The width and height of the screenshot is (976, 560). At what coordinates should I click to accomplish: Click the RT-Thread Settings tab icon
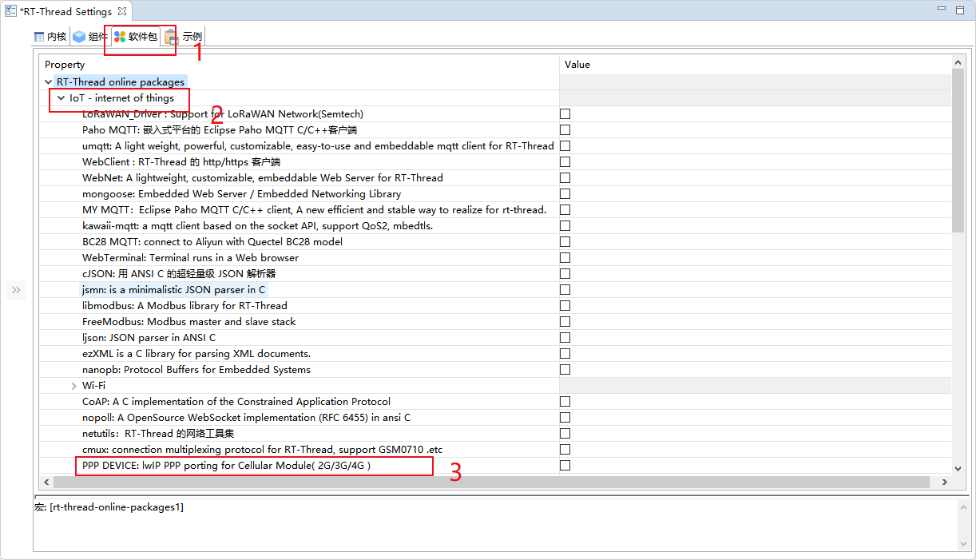(x=11, y=11)
